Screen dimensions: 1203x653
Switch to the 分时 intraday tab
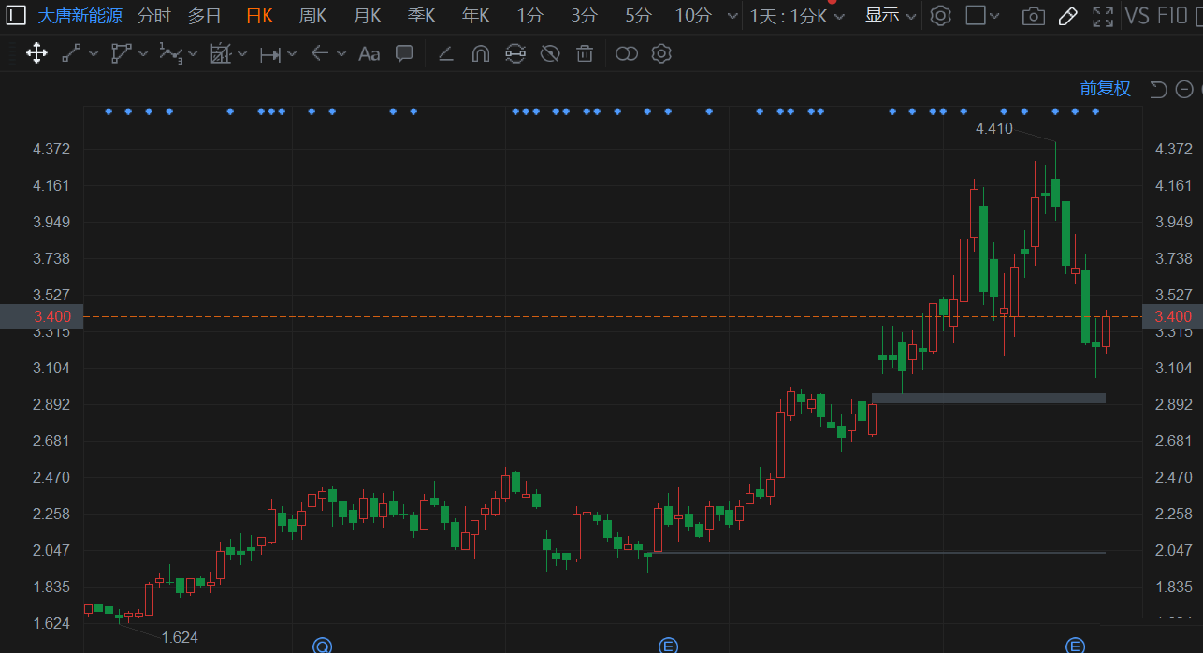pyautogui.click(x=153, y=15)
